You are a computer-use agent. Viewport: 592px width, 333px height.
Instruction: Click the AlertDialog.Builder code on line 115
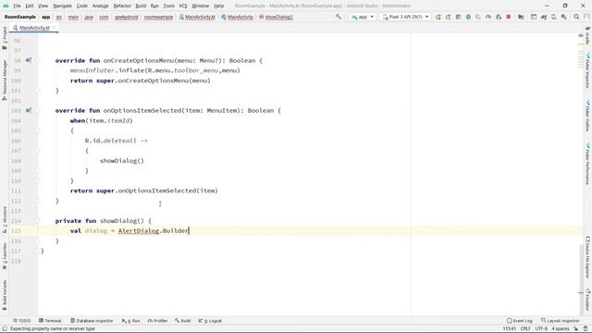[x=154, y=230]
